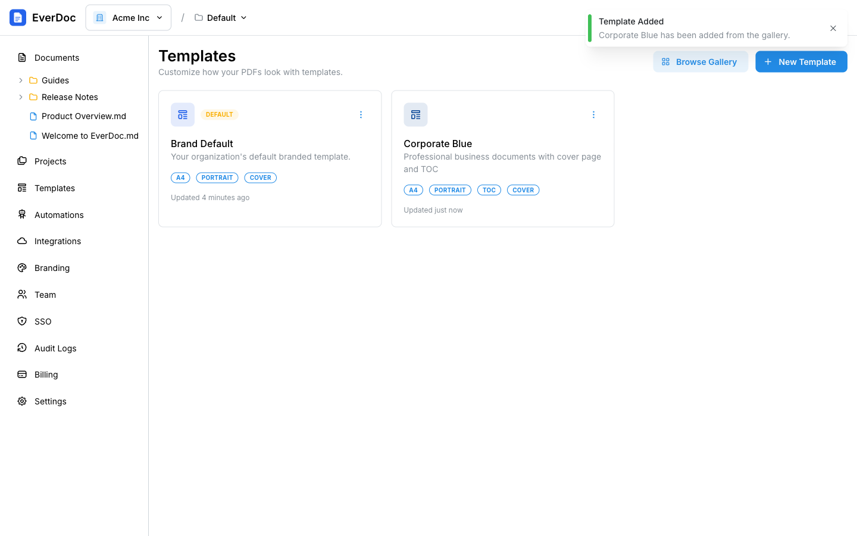The image size is (857, 536).
Task: Go to Branding in the sidebar
Action: click(52, 268)
